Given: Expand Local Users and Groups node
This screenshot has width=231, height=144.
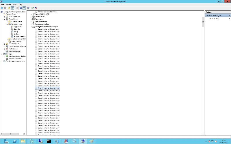Looking at the screenshot, I should point(4,46).
